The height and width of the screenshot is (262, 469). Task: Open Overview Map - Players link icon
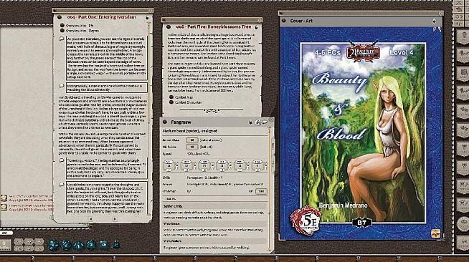[62, 31]
